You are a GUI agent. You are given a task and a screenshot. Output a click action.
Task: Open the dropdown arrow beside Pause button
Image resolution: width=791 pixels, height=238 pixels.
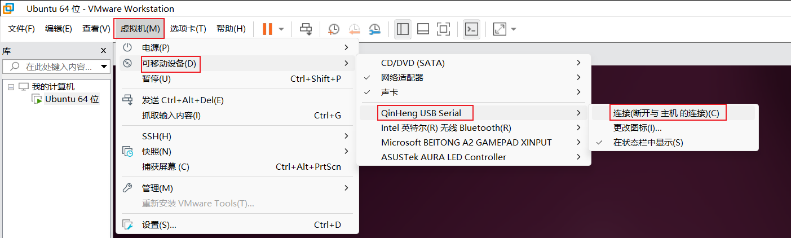point(281,29)
